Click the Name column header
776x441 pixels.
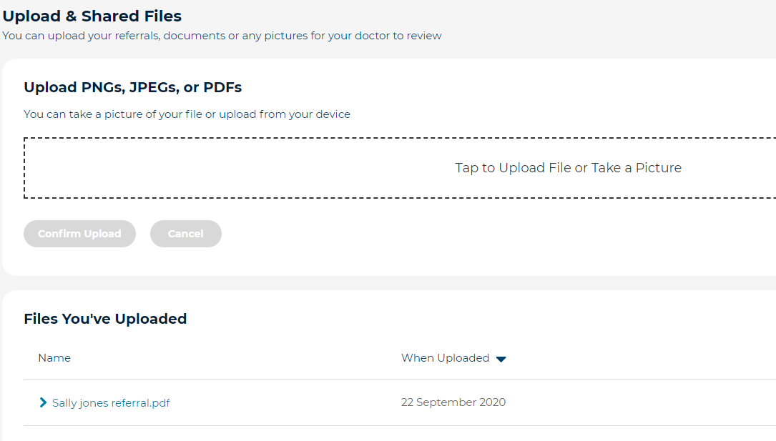coord(54,358)
